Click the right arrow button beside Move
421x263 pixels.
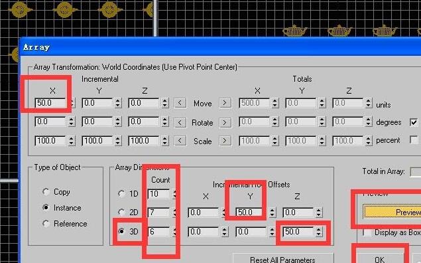225,103
